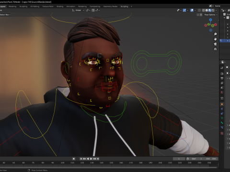Open the Select Box tool dropdown

click(5, 15)
